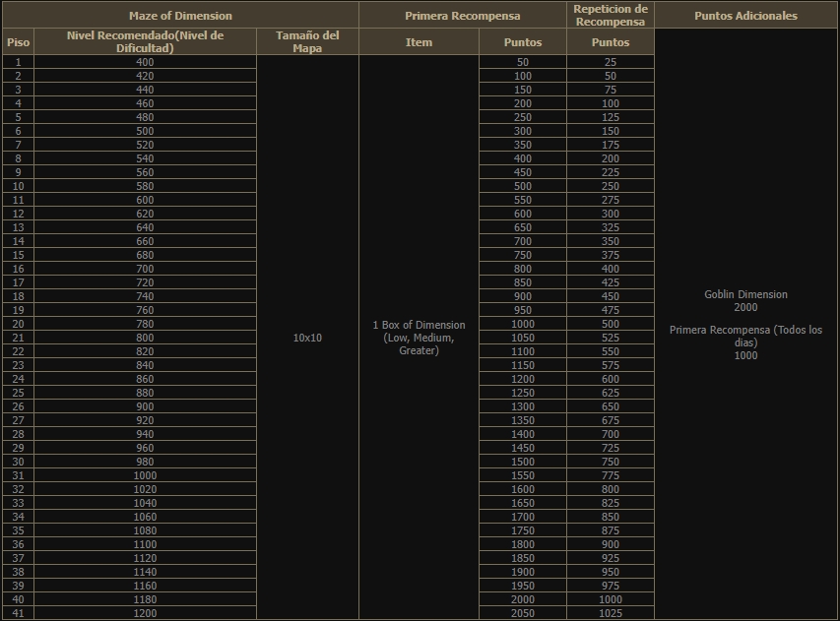
Task: Select the Puntos header under Primera Recompensa
Action: pyautogui.click(x=522, y=42)
